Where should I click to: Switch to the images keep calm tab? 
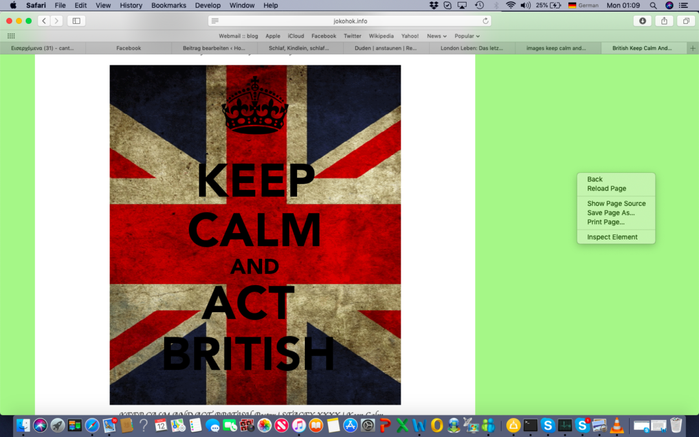(x=557, y=48)
